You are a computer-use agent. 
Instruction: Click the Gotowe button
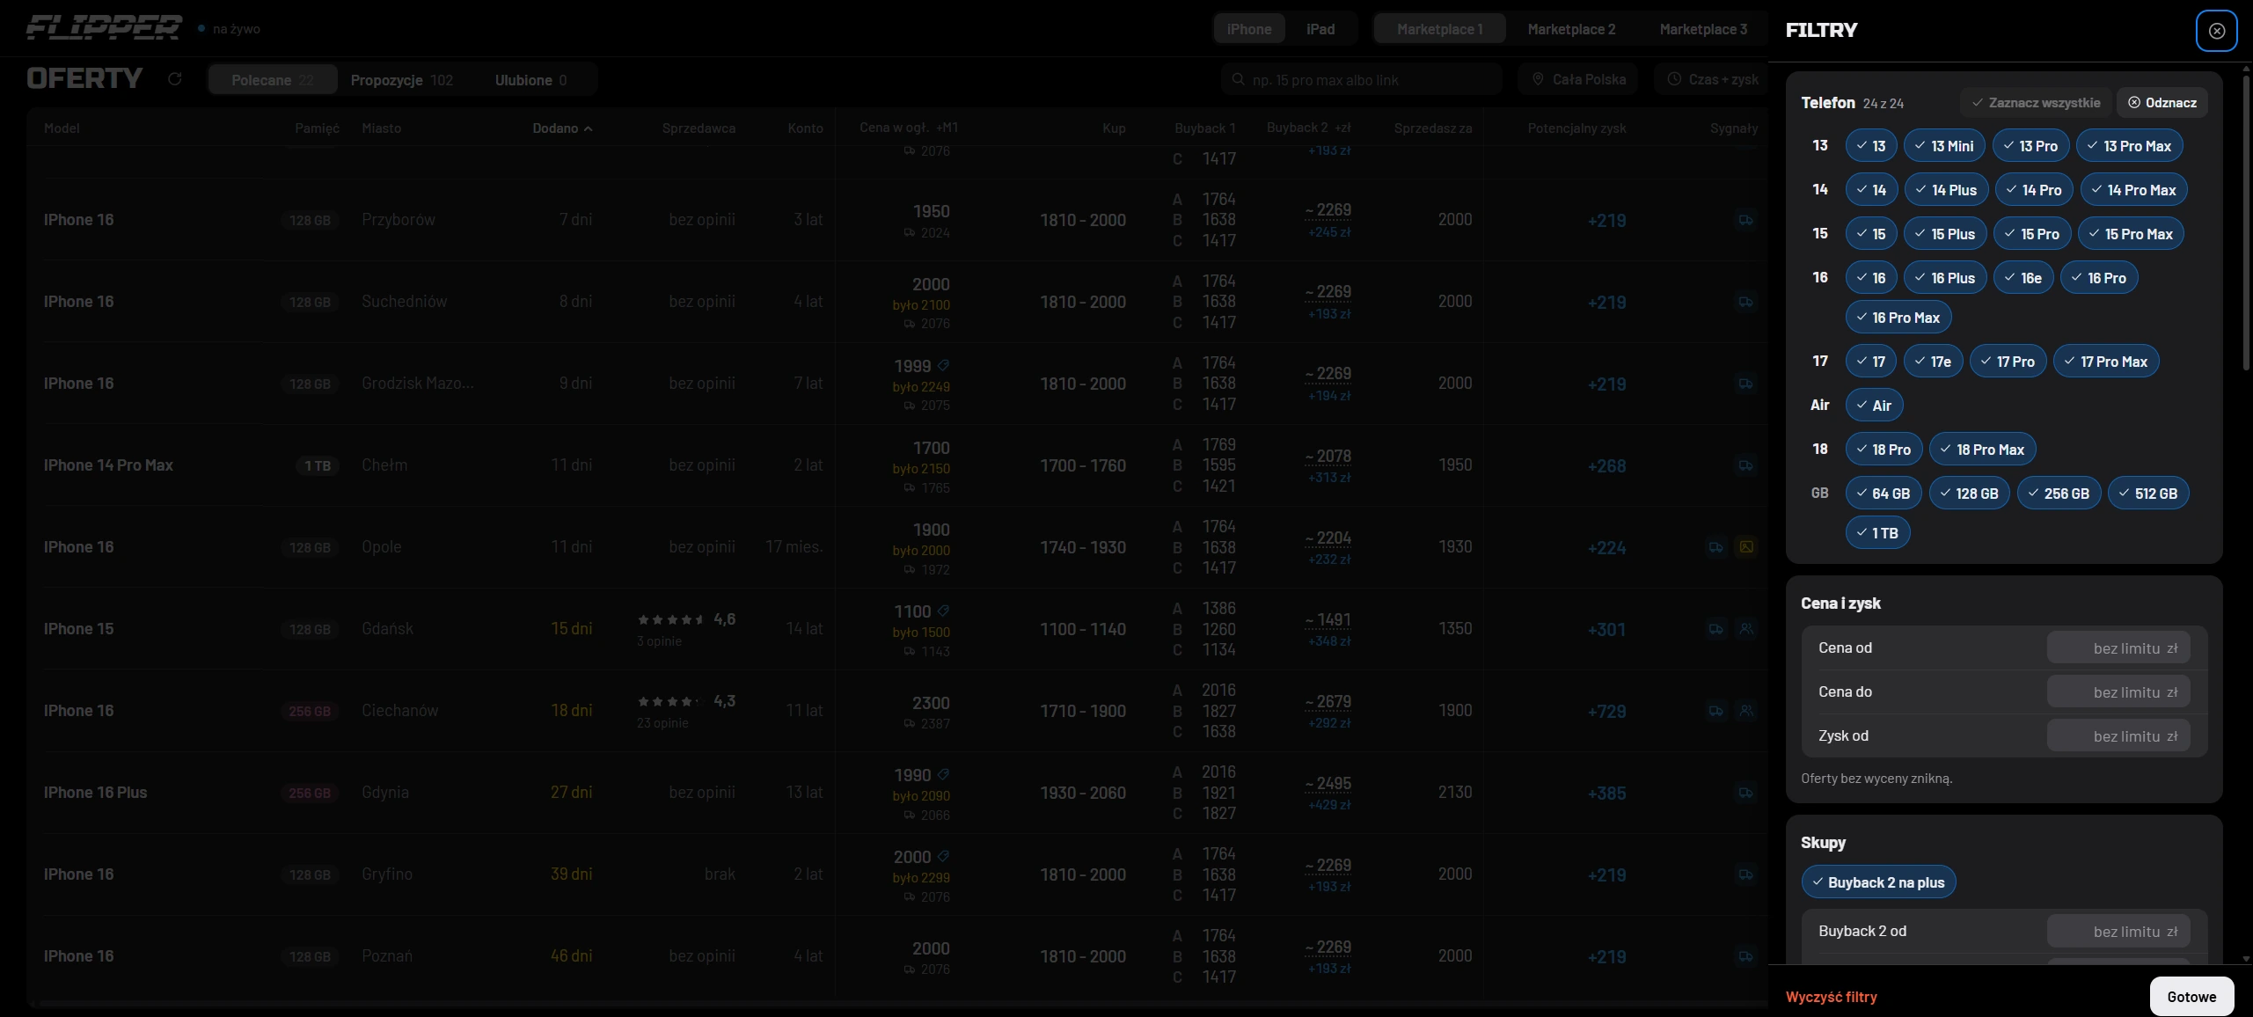(x=2191, y=997)
